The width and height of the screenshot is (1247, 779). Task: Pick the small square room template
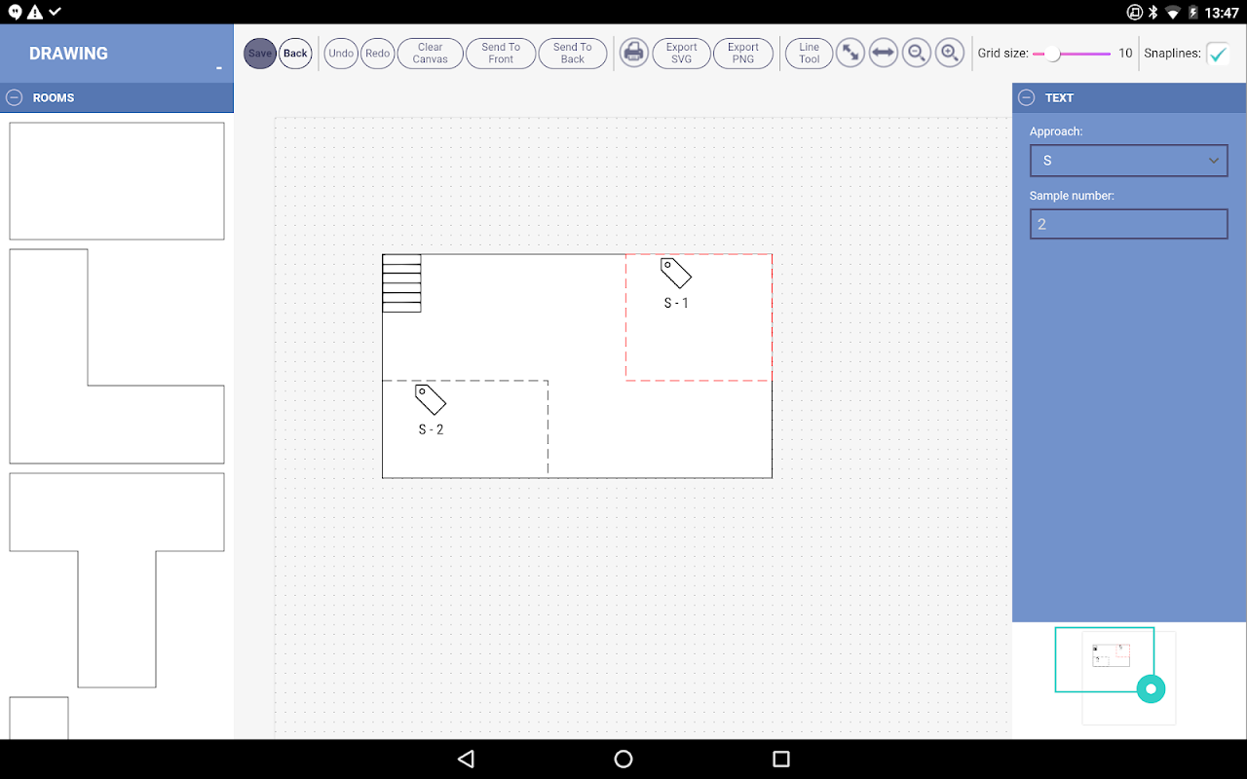[x=39, y=718]
